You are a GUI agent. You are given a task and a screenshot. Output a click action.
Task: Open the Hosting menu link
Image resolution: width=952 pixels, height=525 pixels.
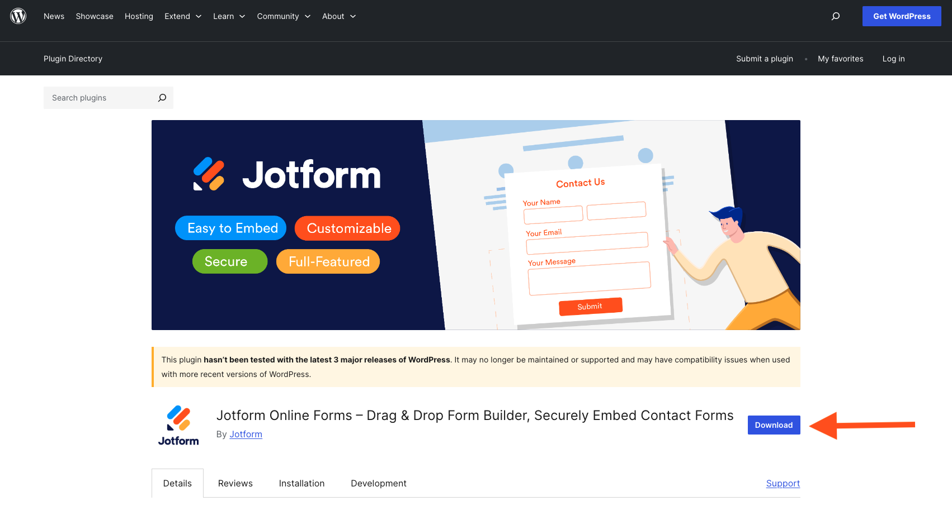139,16
